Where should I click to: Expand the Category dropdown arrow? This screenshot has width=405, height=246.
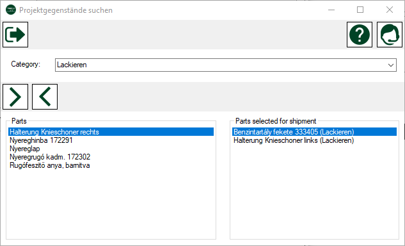(x=391, y=65)
